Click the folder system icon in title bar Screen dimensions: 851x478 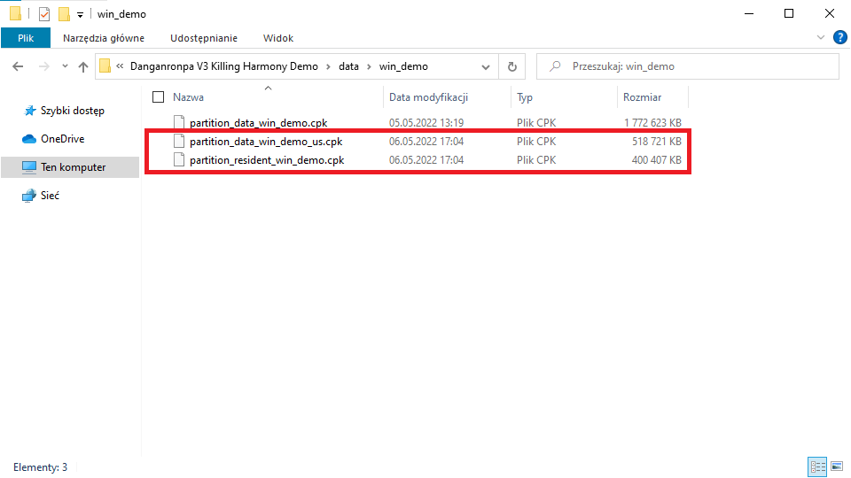16,13
